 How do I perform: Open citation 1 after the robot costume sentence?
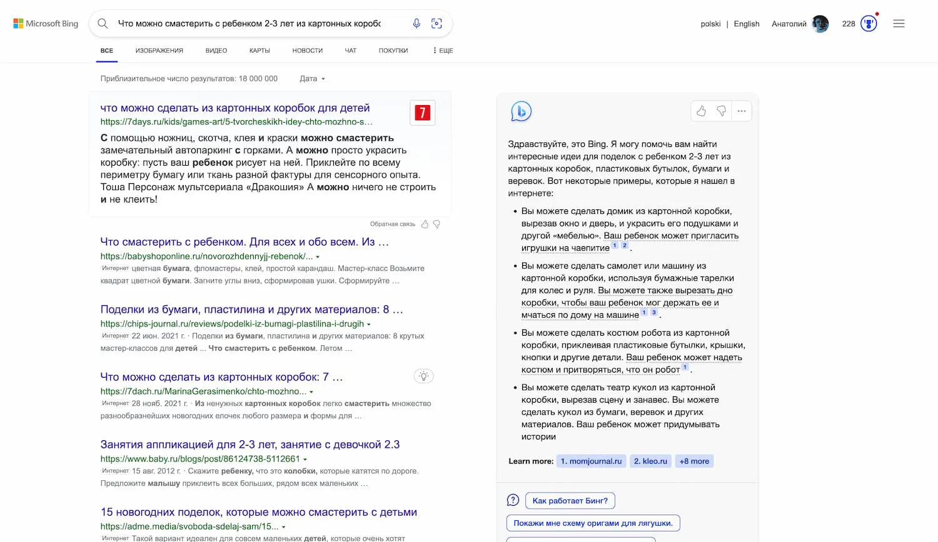pyautogui.click(x=685, y=368)
